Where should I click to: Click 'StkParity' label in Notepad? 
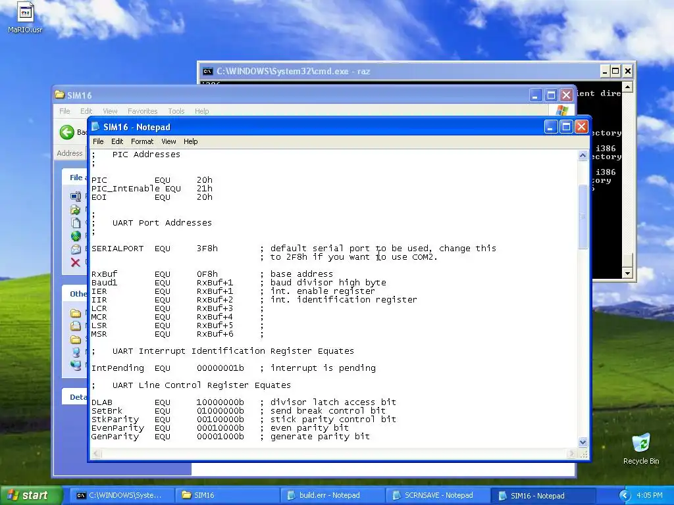pyautogui.click(x=115, y=420)
